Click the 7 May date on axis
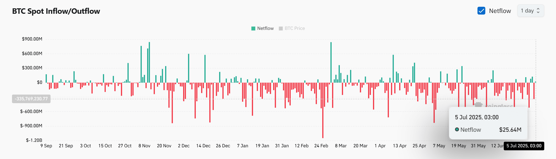556x159 pixels. coord(439,146)
